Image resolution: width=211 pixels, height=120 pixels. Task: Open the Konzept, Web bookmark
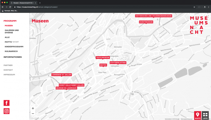[10, 11]
